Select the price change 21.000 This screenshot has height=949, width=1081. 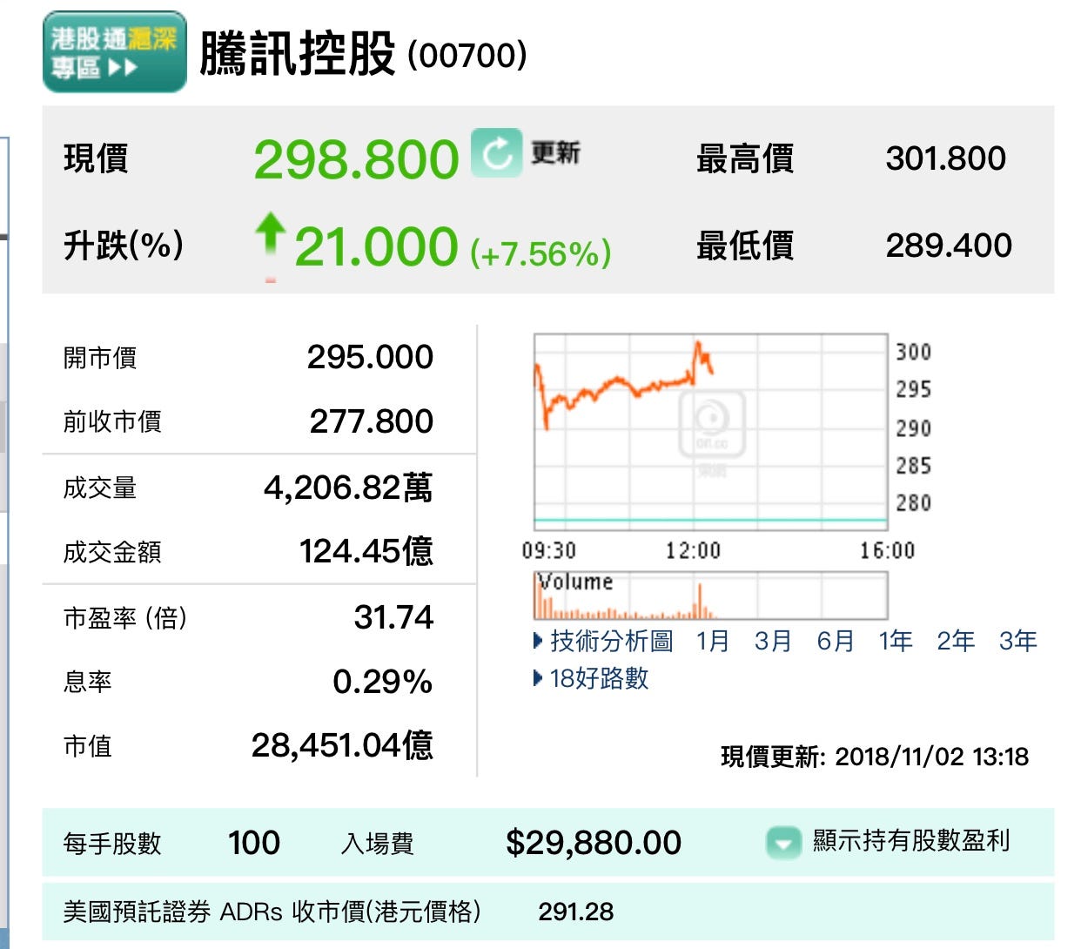coord(376,247)
